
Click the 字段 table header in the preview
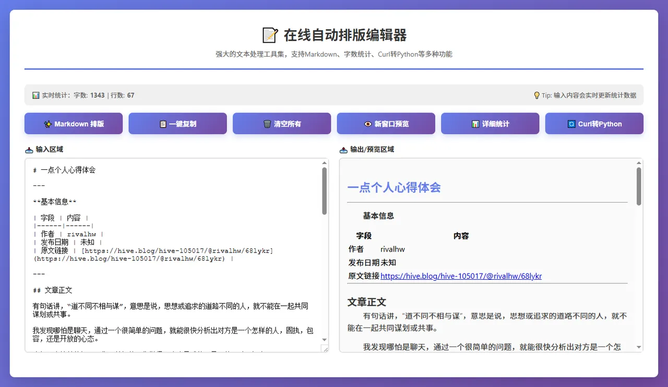[364, 236]
